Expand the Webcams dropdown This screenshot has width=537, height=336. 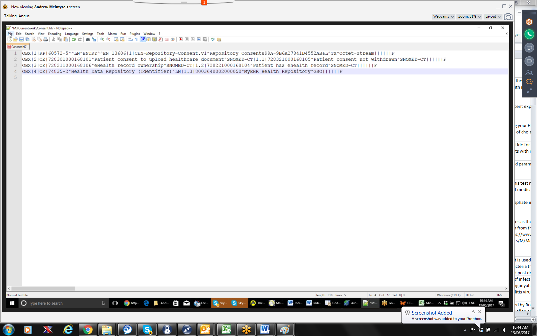pos(443,16)
